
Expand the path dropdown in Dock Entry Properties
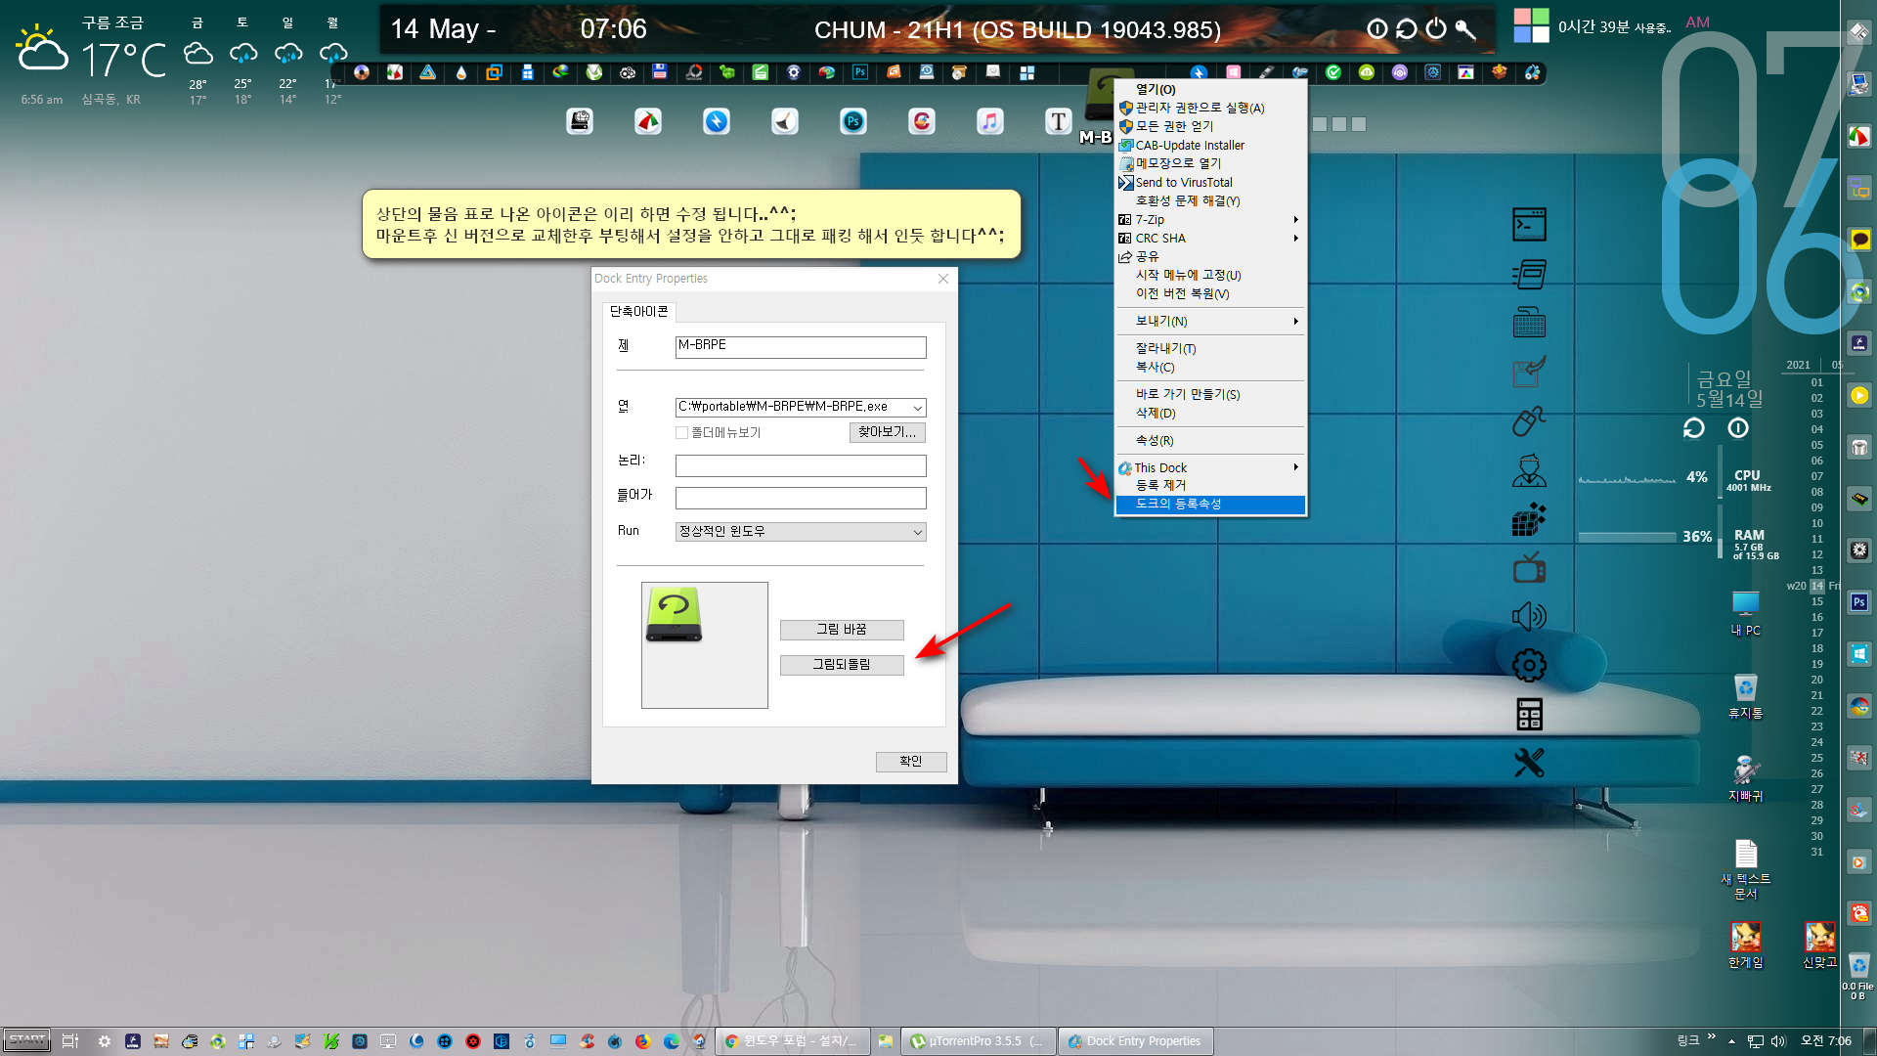[917, 408]
